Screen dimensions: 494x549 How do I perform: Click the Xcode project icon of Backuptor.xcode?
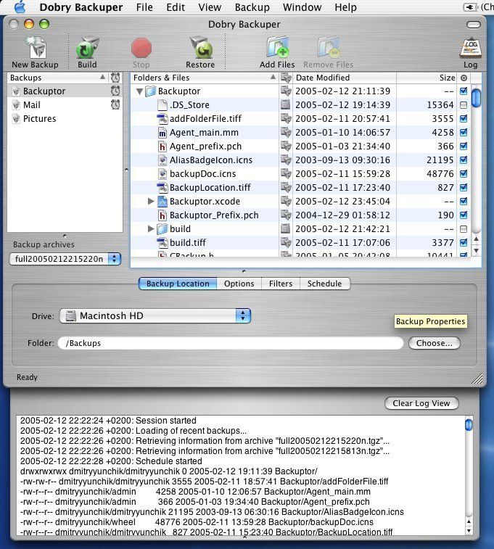pyautogui.click(x=162, y=202)
